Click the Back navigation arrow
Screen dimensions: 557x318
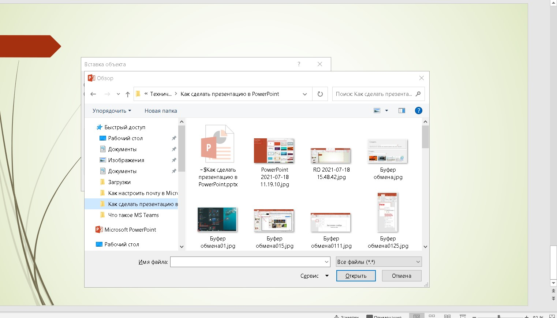pyautogui.click(x=93, y=94)
